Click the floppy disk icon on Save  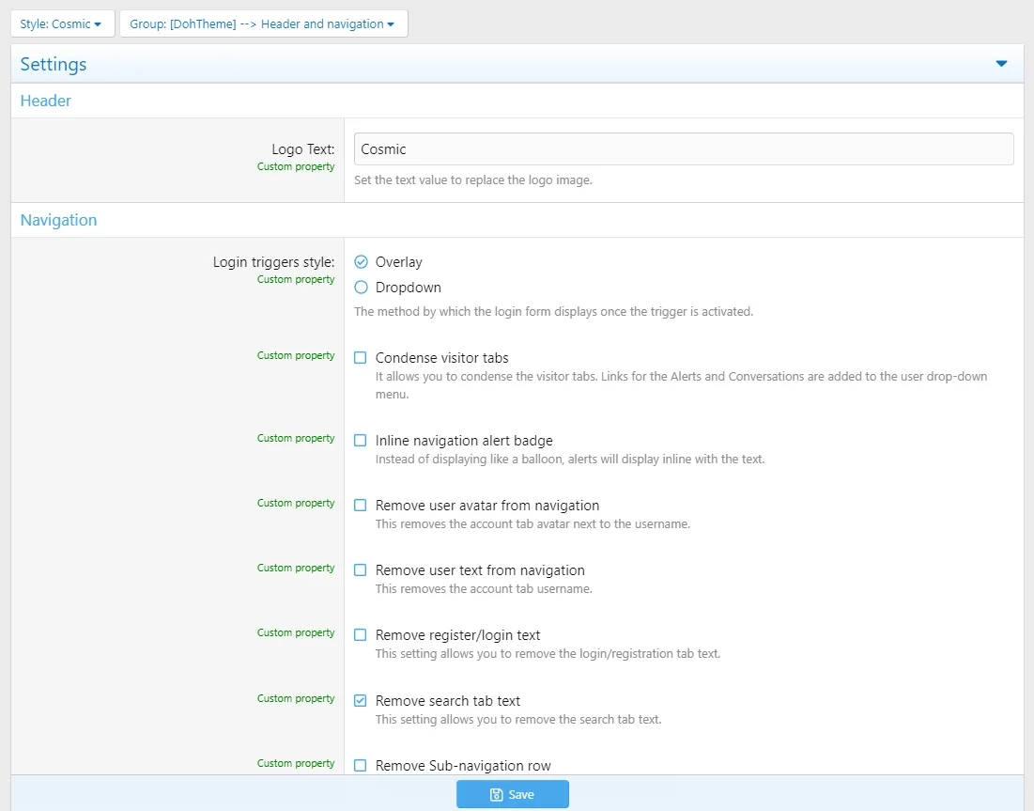point(496,795)
